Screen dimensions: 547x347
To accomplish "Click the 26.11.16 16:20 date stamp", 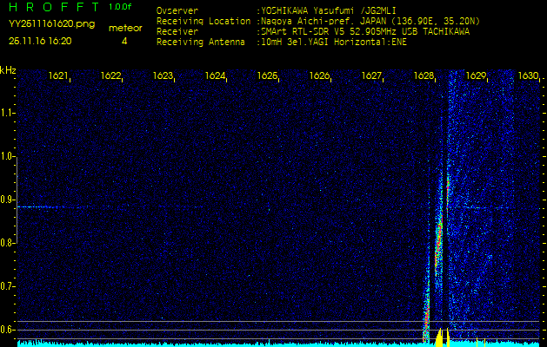I will 40,41.
